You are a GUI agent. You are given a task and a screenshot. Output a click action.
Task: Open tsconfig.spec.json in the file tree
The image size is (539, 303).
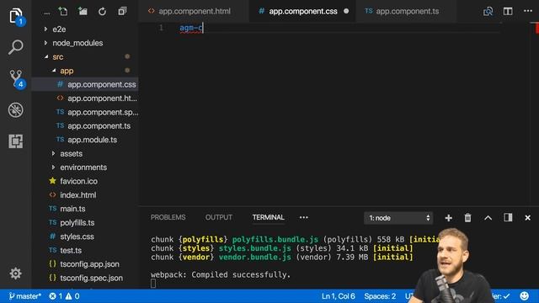[x=84, y=278]
